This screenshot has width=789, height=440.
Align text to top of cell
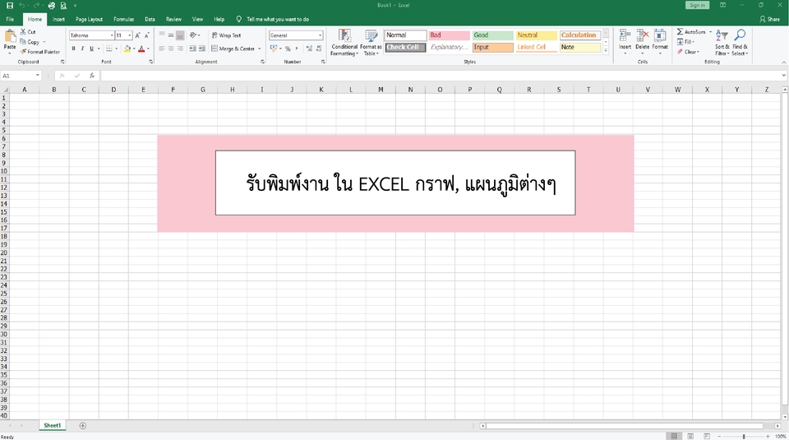point(162,35)
